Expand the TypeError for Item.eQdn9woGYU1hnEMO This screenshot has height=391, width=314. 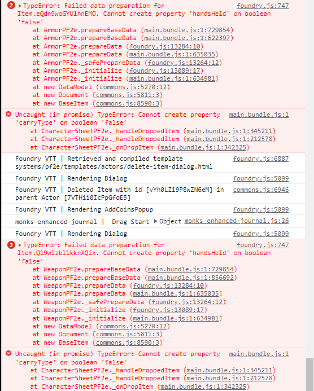(x=20, y=6)
